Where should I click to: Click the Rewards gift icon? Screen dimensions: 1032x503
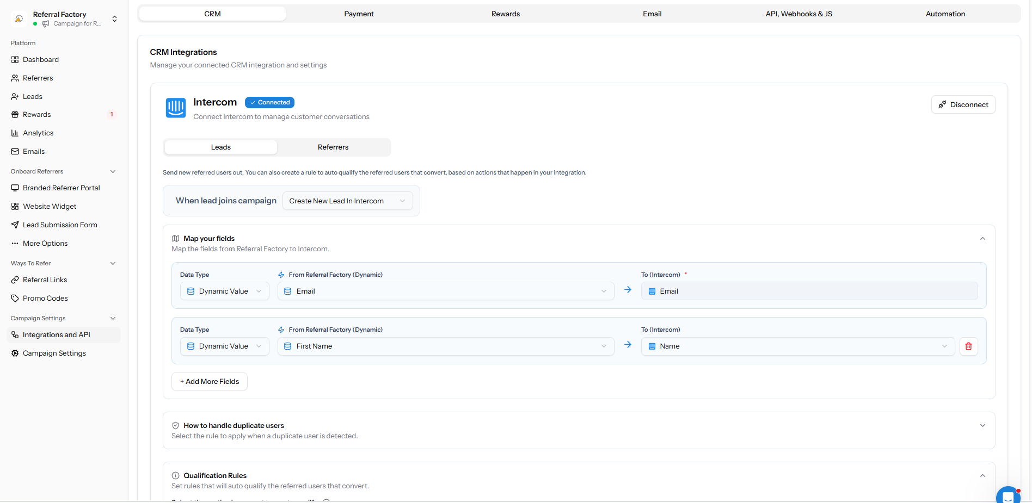(x=15, y=115)
